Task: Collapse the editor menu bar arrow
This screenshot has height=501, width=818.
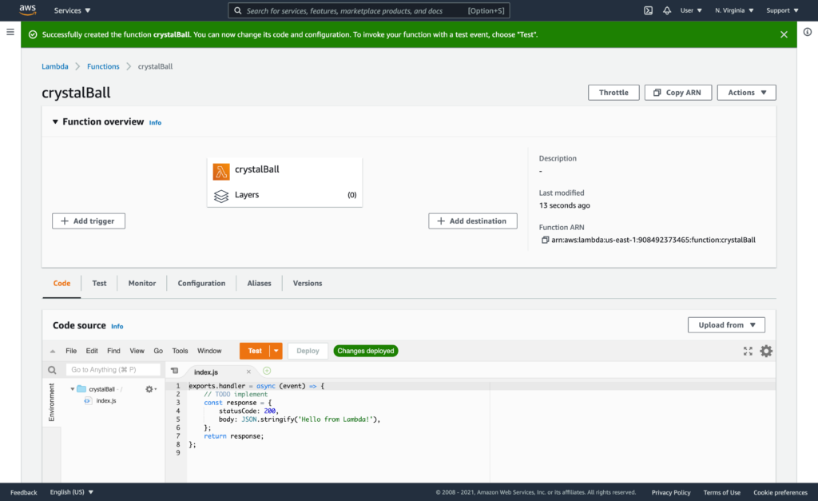Action: coord(52,352)
